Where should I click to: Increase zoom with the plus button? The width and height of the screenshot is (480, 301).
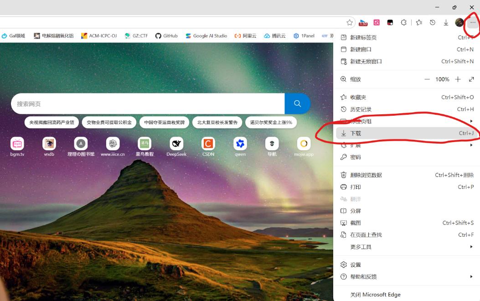458,79
